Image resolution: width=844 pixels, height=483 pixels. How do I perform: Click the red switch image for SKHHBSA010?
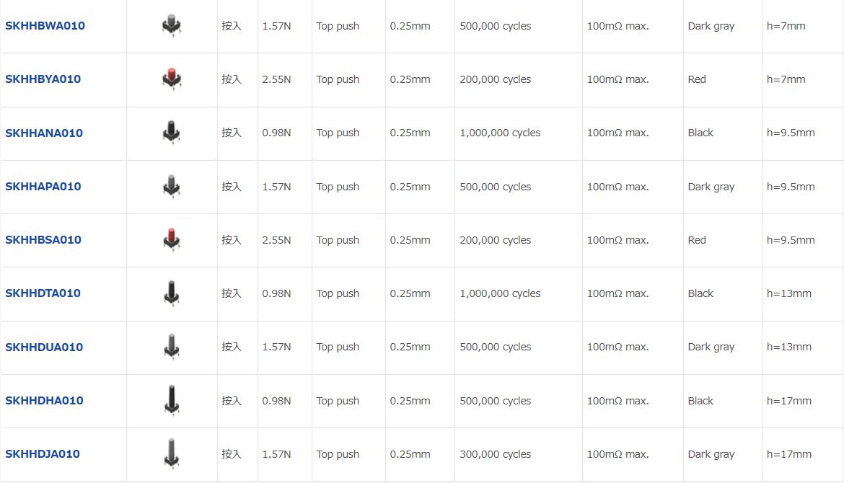(x=172, y=239)
